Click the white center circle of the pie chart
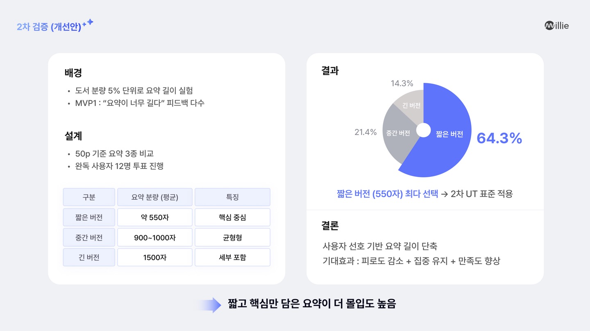Image resolution: width=590 pixels, height=331 pixels. pos(423,131)
